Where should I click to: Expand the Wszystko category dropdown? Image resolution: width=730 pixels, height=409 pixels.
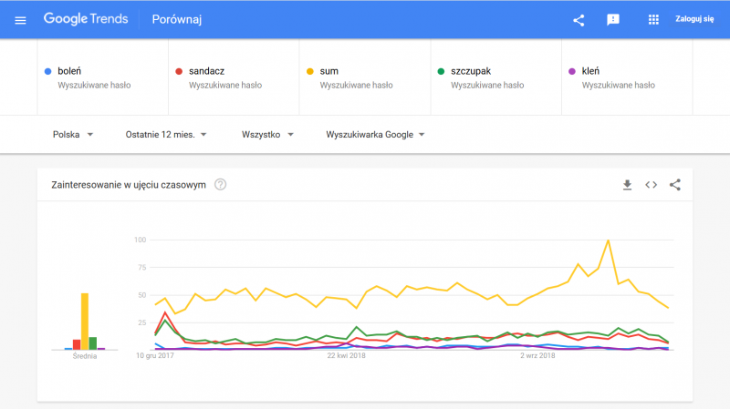267,135
